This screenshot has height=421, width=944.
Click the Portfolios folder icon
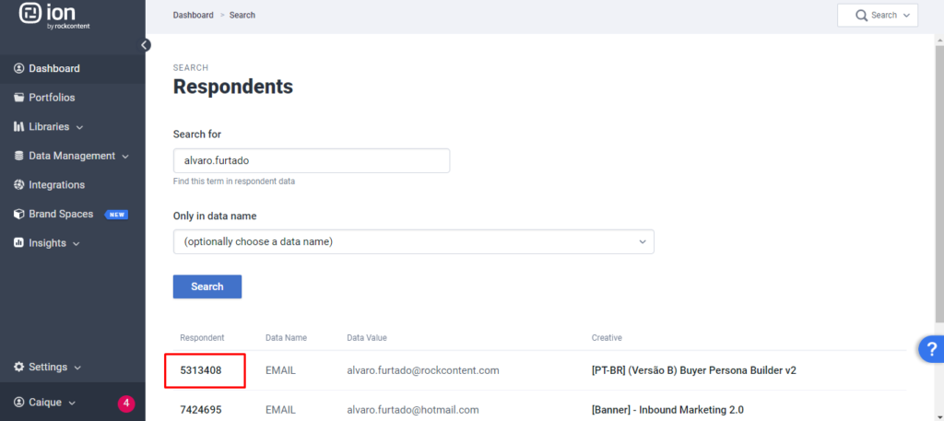tap(19, 98)
